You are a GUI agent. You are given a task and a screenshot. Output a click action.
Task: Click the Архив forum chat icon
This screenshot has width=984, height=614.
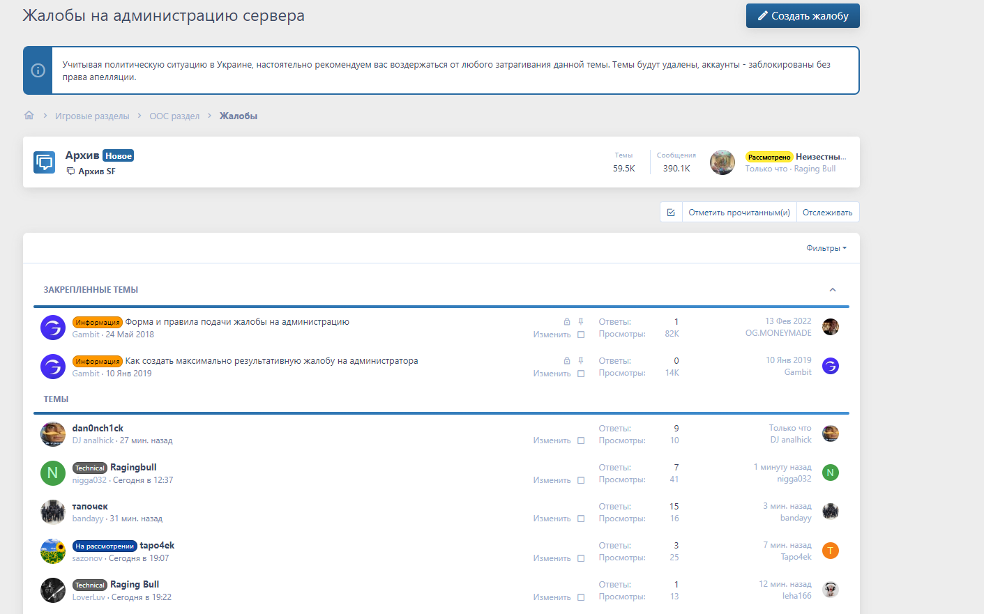tap(45, 162)
